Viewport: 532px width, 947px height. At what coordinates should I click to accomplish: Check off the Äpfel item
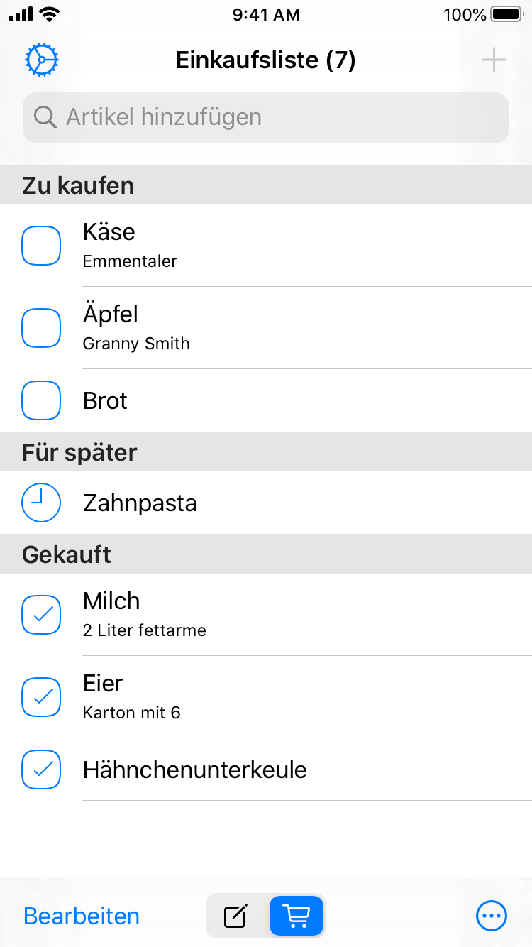(41, 328)
